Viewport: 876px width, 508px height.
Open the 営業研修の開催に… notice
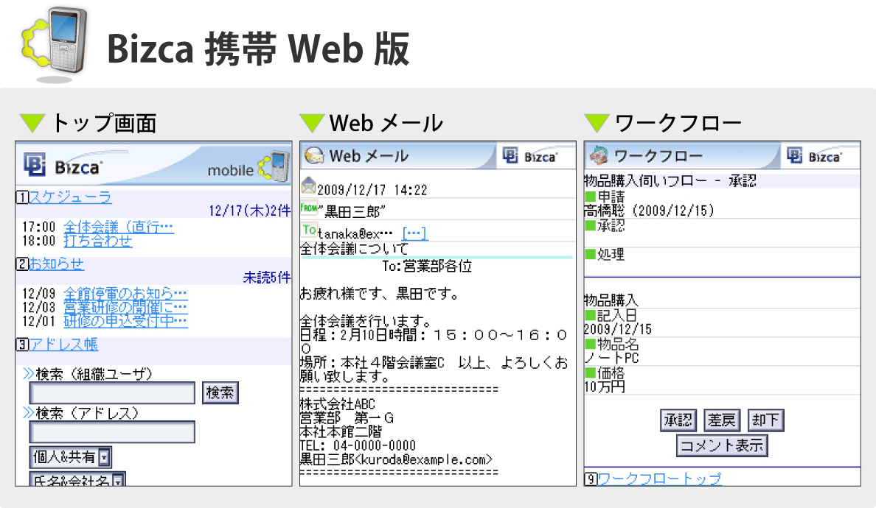[x=125, y=307]
